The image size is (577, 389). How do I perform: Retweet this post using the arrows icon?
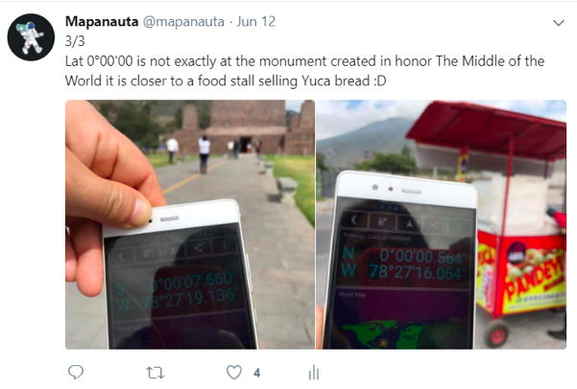point(155,373)
